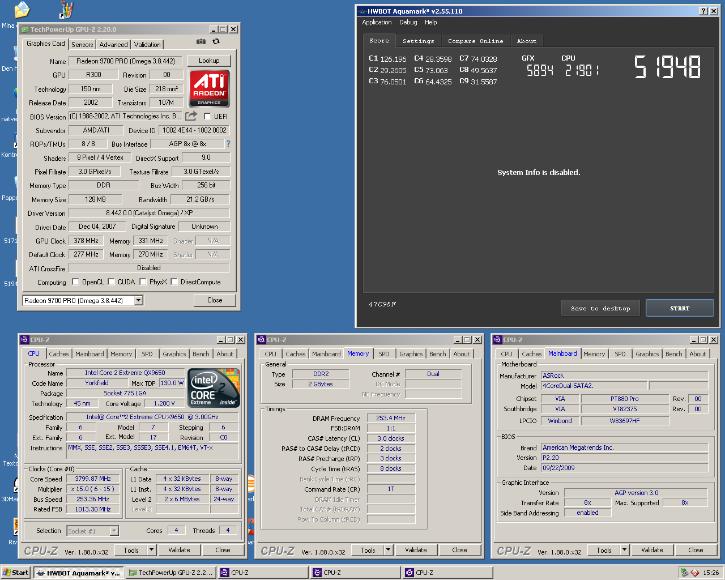Click the 4CoreDual-SATA2 model field
725x580 pixels.
point(594,386)
